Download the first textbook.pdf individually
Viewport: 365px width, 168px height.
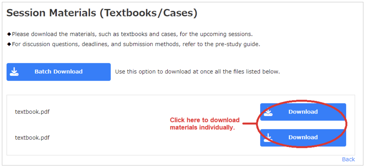pos(303,112)
